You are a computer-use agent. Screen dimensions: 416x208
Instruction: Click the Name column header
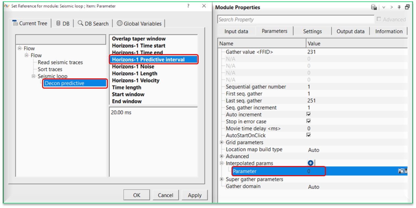click(262, 43)
